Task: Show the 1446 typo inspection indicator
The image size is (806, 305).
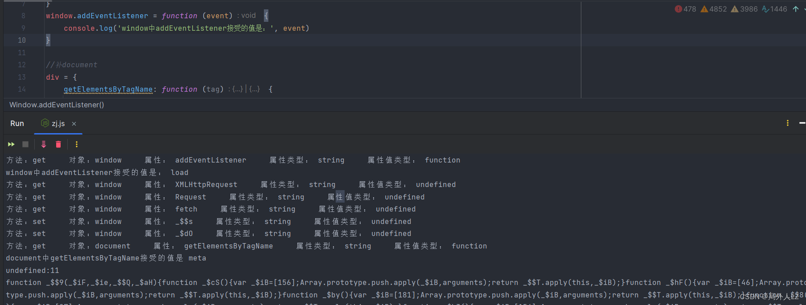Action: (774, 9)
